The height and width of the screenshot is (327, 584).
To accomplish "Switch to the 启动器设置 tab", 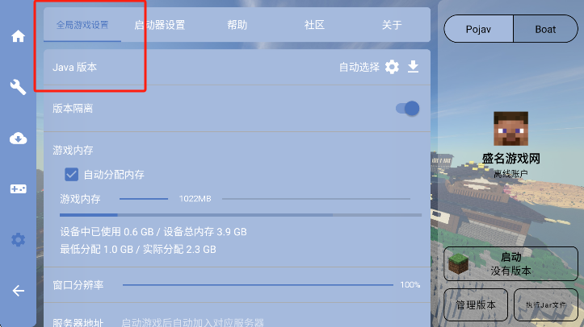I will 160,25.
